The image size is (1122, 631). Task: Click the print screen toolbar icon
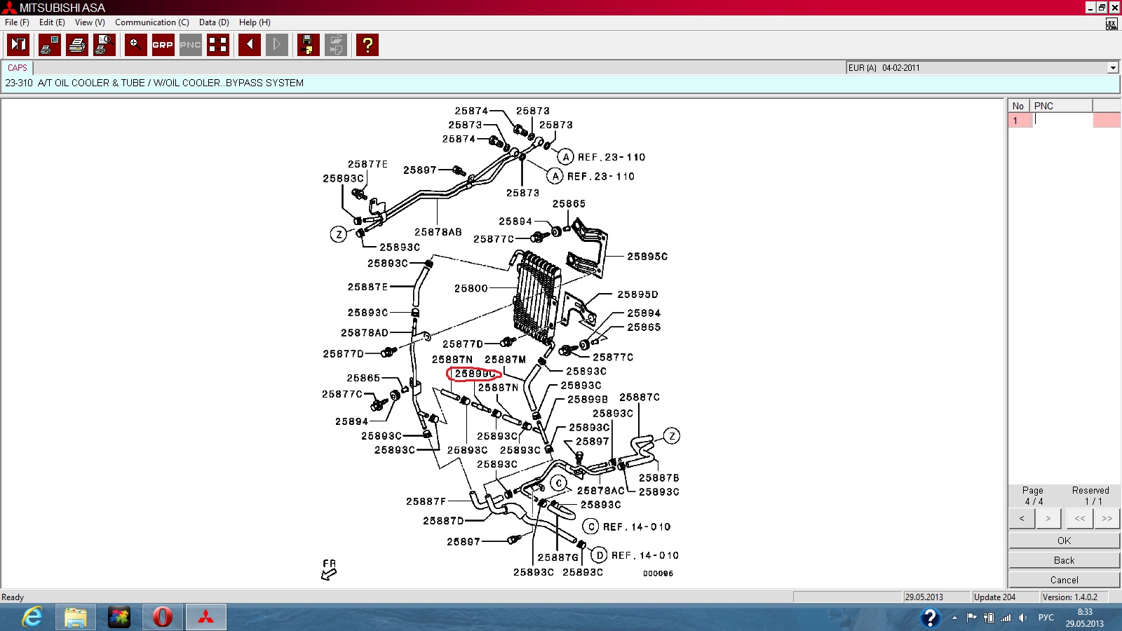[50, 45]
